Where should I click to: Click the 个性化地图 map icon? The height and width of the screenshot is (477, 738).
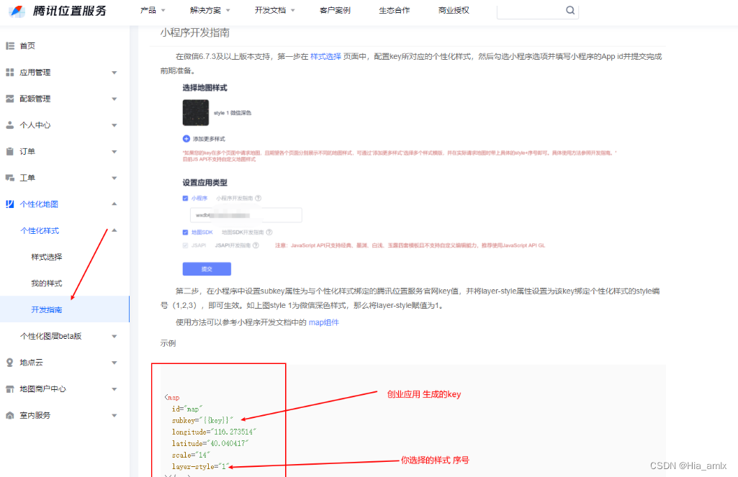point(10,204)
